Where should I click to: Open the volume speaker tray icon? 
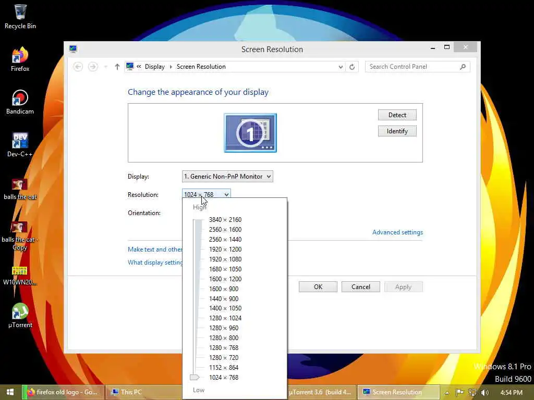[x=484, y=393]
